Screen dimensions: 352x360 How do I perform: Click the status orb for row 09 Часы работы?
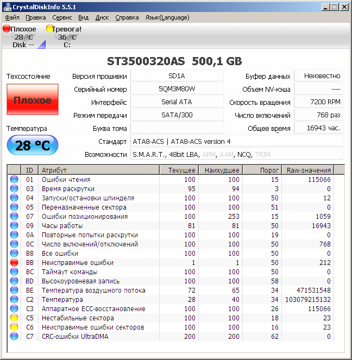pyautogui.click(x=14, y=225)
